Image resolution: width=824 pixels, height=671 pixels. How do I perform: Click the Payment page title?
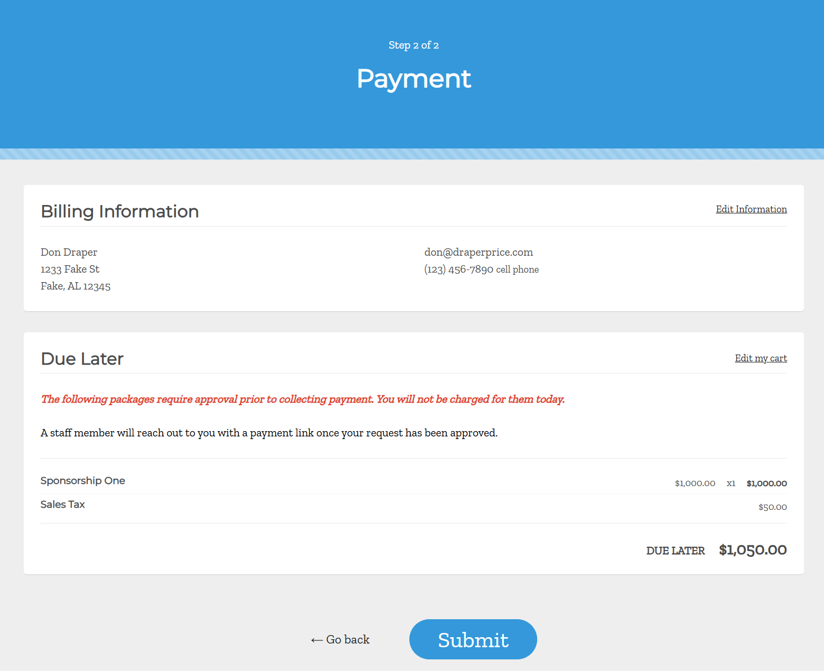tap(414, 79)
